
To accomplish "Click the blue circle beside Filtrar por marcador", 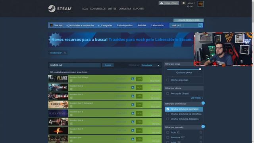I will (x=203, y=126).
